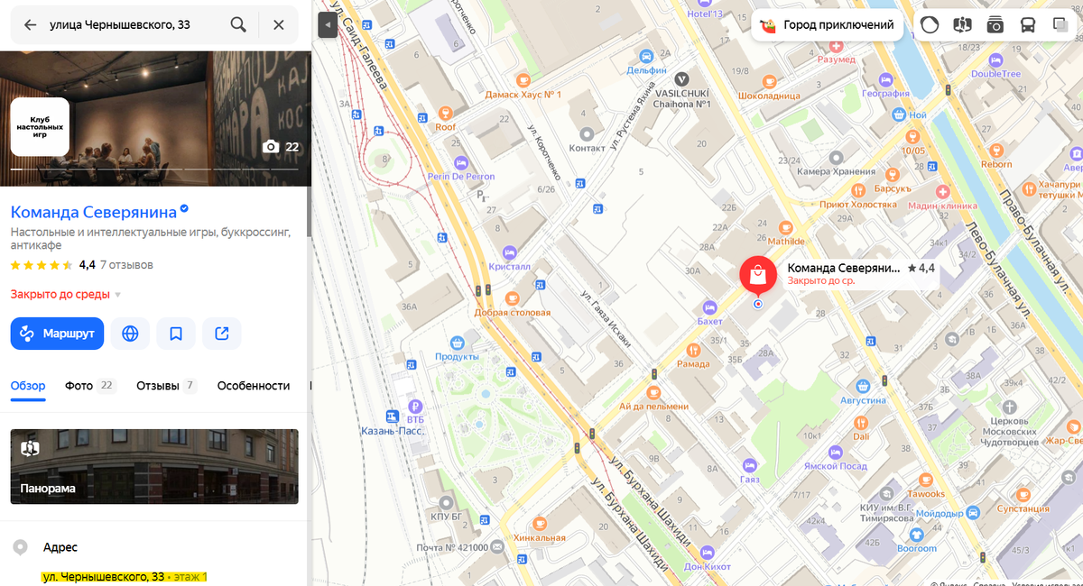Select the Дамаск Хаус № 1 marker
This screenshot has height=586, width=1083.
[x=523, y=79]
